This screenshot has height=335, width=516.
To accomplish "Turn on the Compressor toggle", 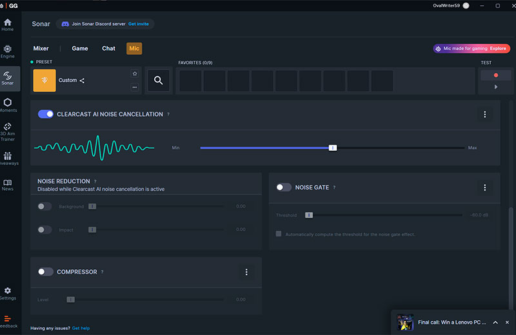I will point(46,272).
